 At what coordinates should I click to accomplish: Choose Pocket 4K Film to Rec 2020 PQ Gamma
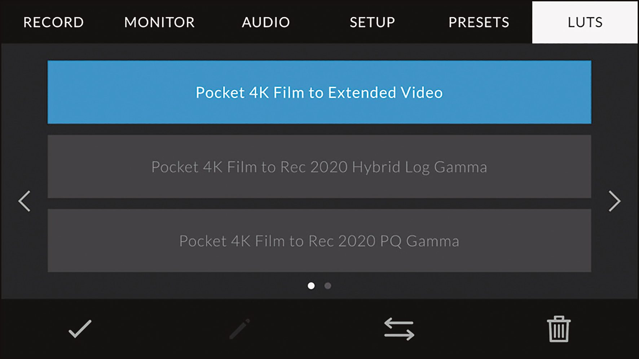(x=319, y=241)
